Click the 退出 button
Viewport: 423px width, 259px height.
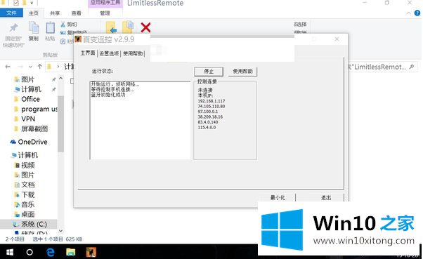[326, 197]
